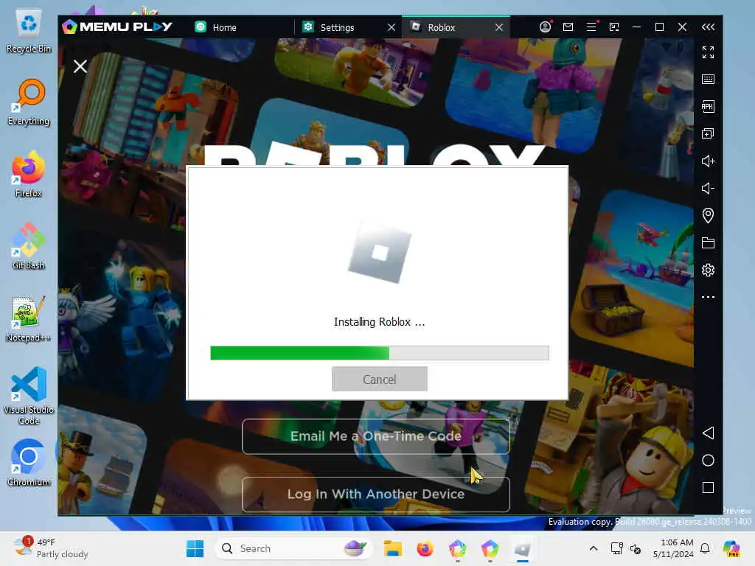Open the weather widget showing 49°F
Viewport: 755px width, 566px height.
pos(51,548)
